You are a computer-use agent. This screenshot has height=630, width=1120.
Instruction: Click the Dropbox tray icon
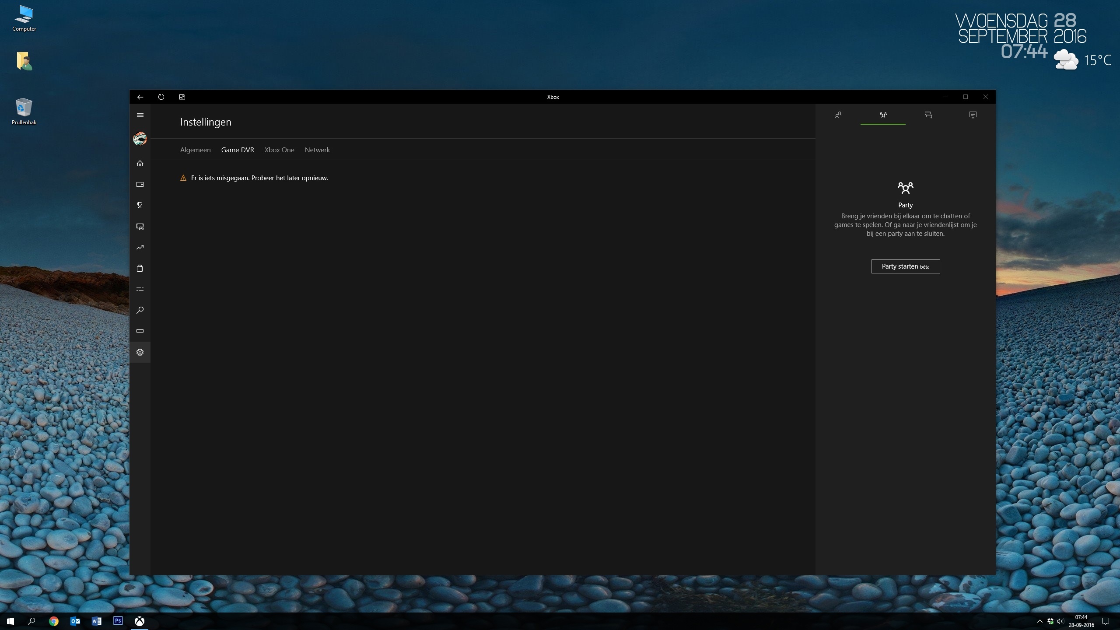point(1050,621)
